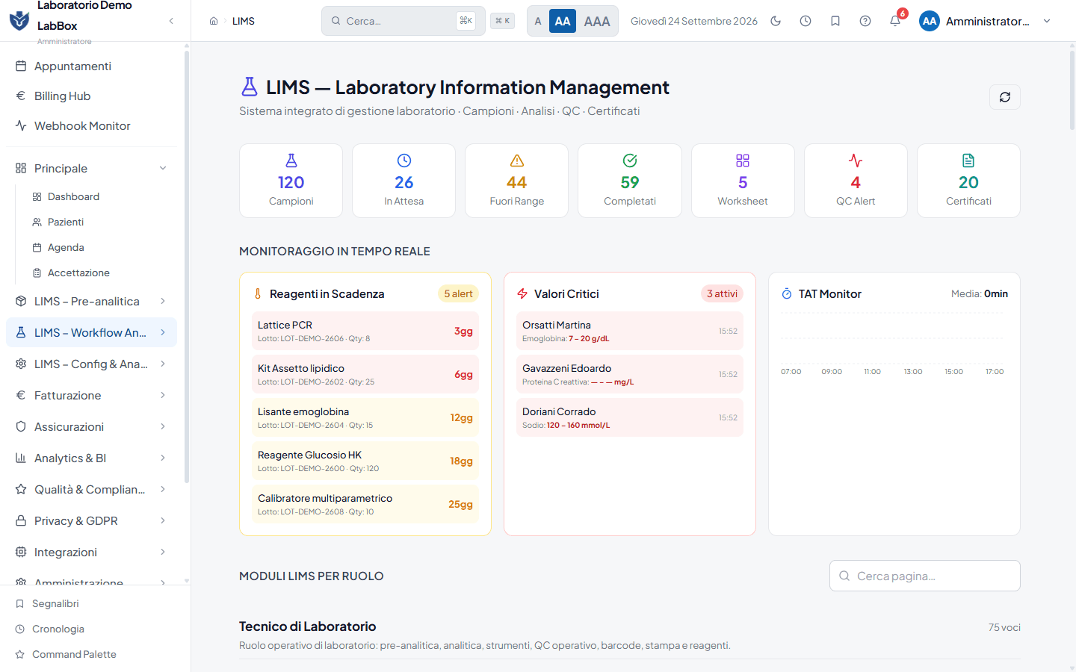Click the Reagenti in Scadenza thermometer icon
Screen dimensions: 1076x672
[258, 293]
